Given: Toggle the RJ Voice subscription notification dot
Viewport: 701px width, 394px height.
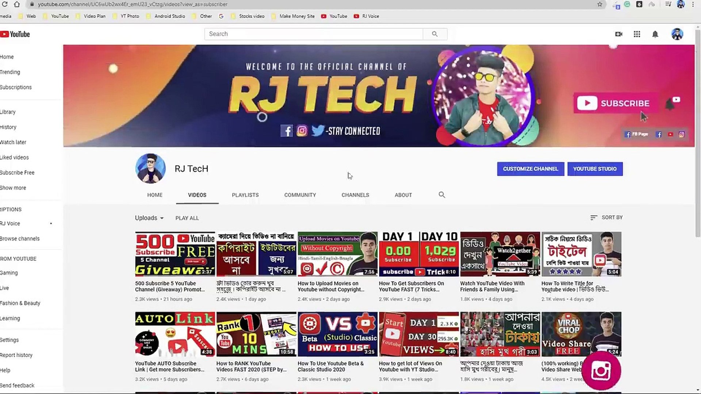Looking at the screenshot, I should pos(51,223).
